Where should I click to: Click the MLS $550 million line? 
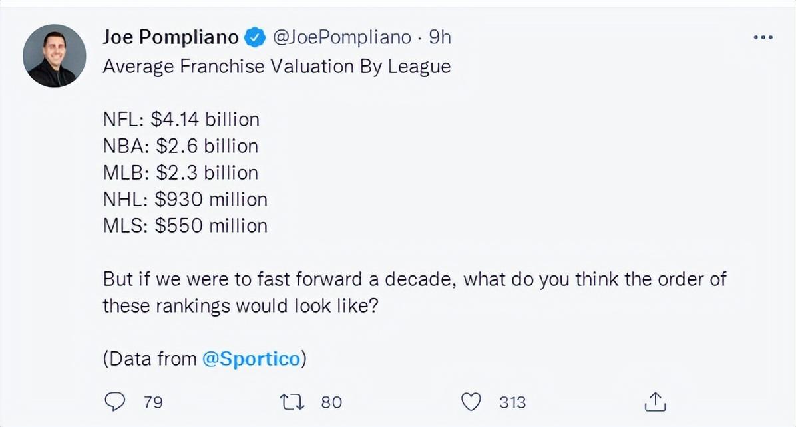[185, 226]
